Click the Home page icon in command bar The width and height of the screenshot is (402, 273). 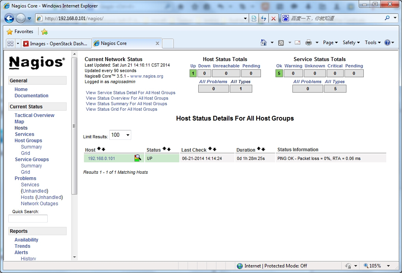pyautogui.click(x=264, y=43)
